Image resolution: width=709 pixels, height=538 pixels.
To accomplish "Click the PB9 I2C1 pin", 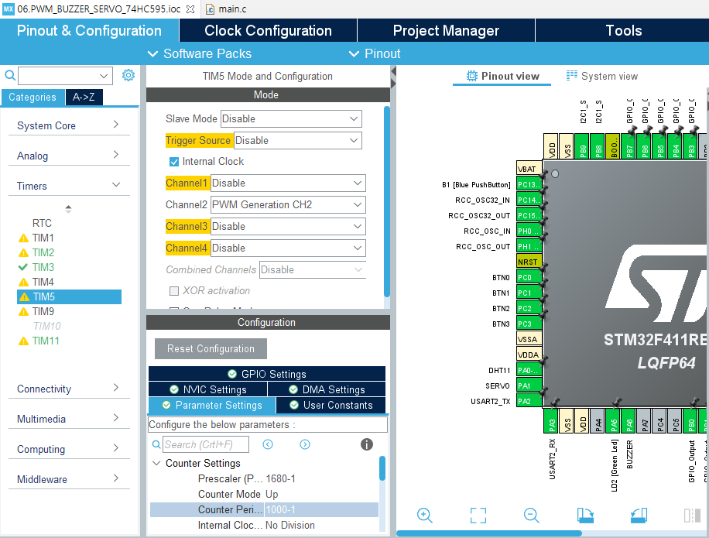I will tap(582, 146).
